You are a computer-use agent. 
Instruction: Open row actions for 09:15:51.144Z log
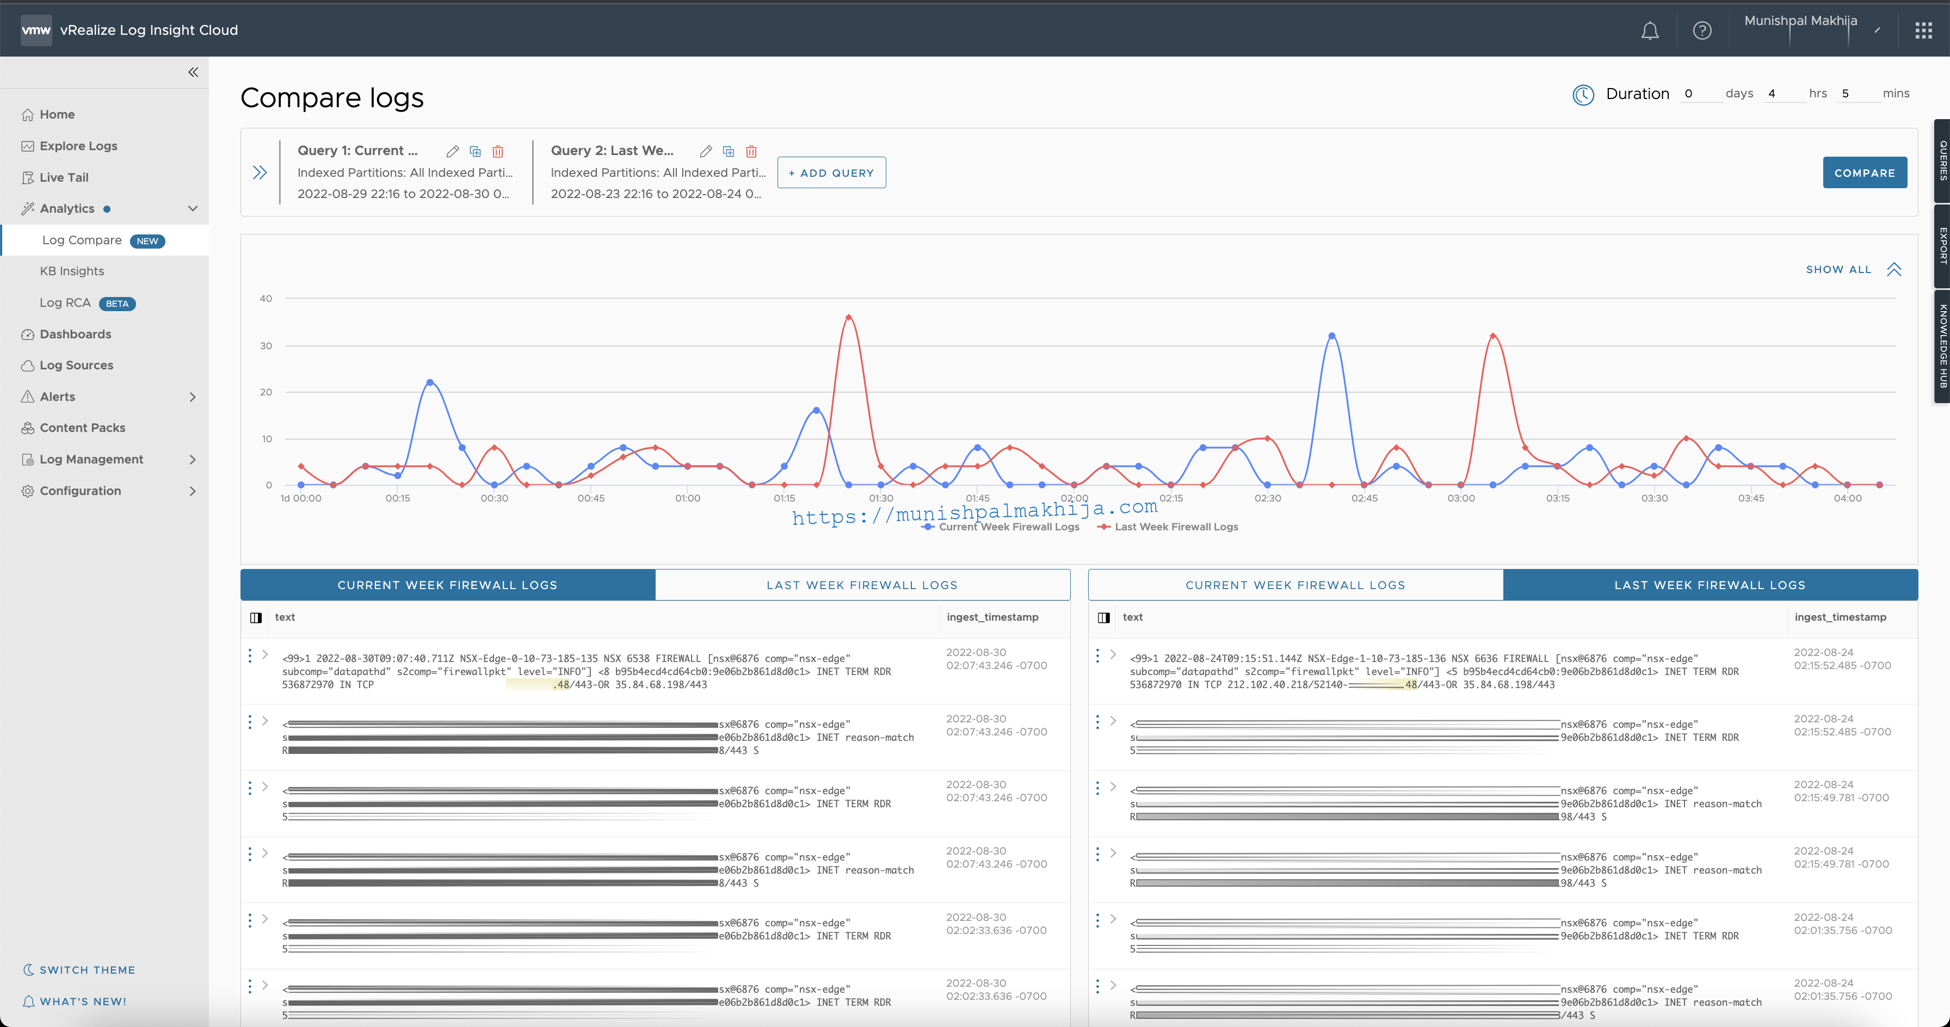pos(1097,655)
